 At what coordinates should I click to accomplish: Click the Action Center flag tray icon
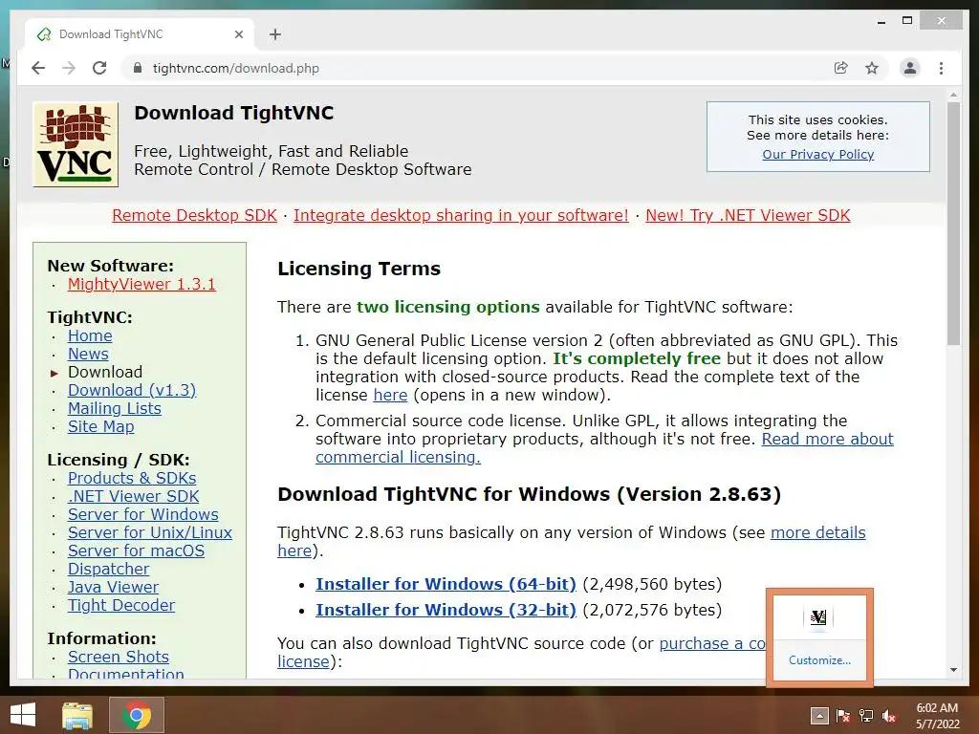(x=843, y=716)
